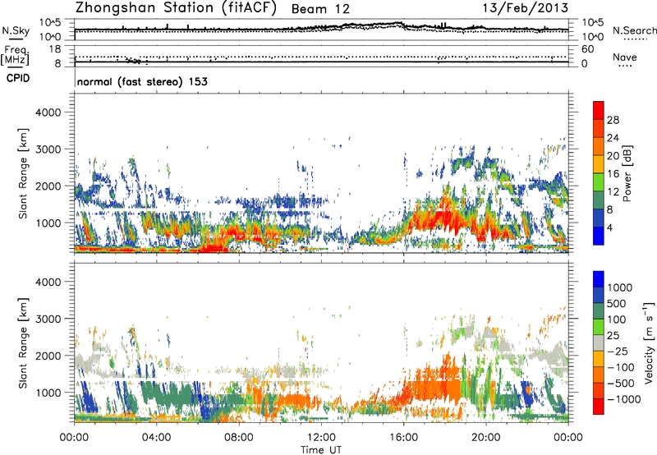Click the '20' Power colorbar value

(613, 156)
